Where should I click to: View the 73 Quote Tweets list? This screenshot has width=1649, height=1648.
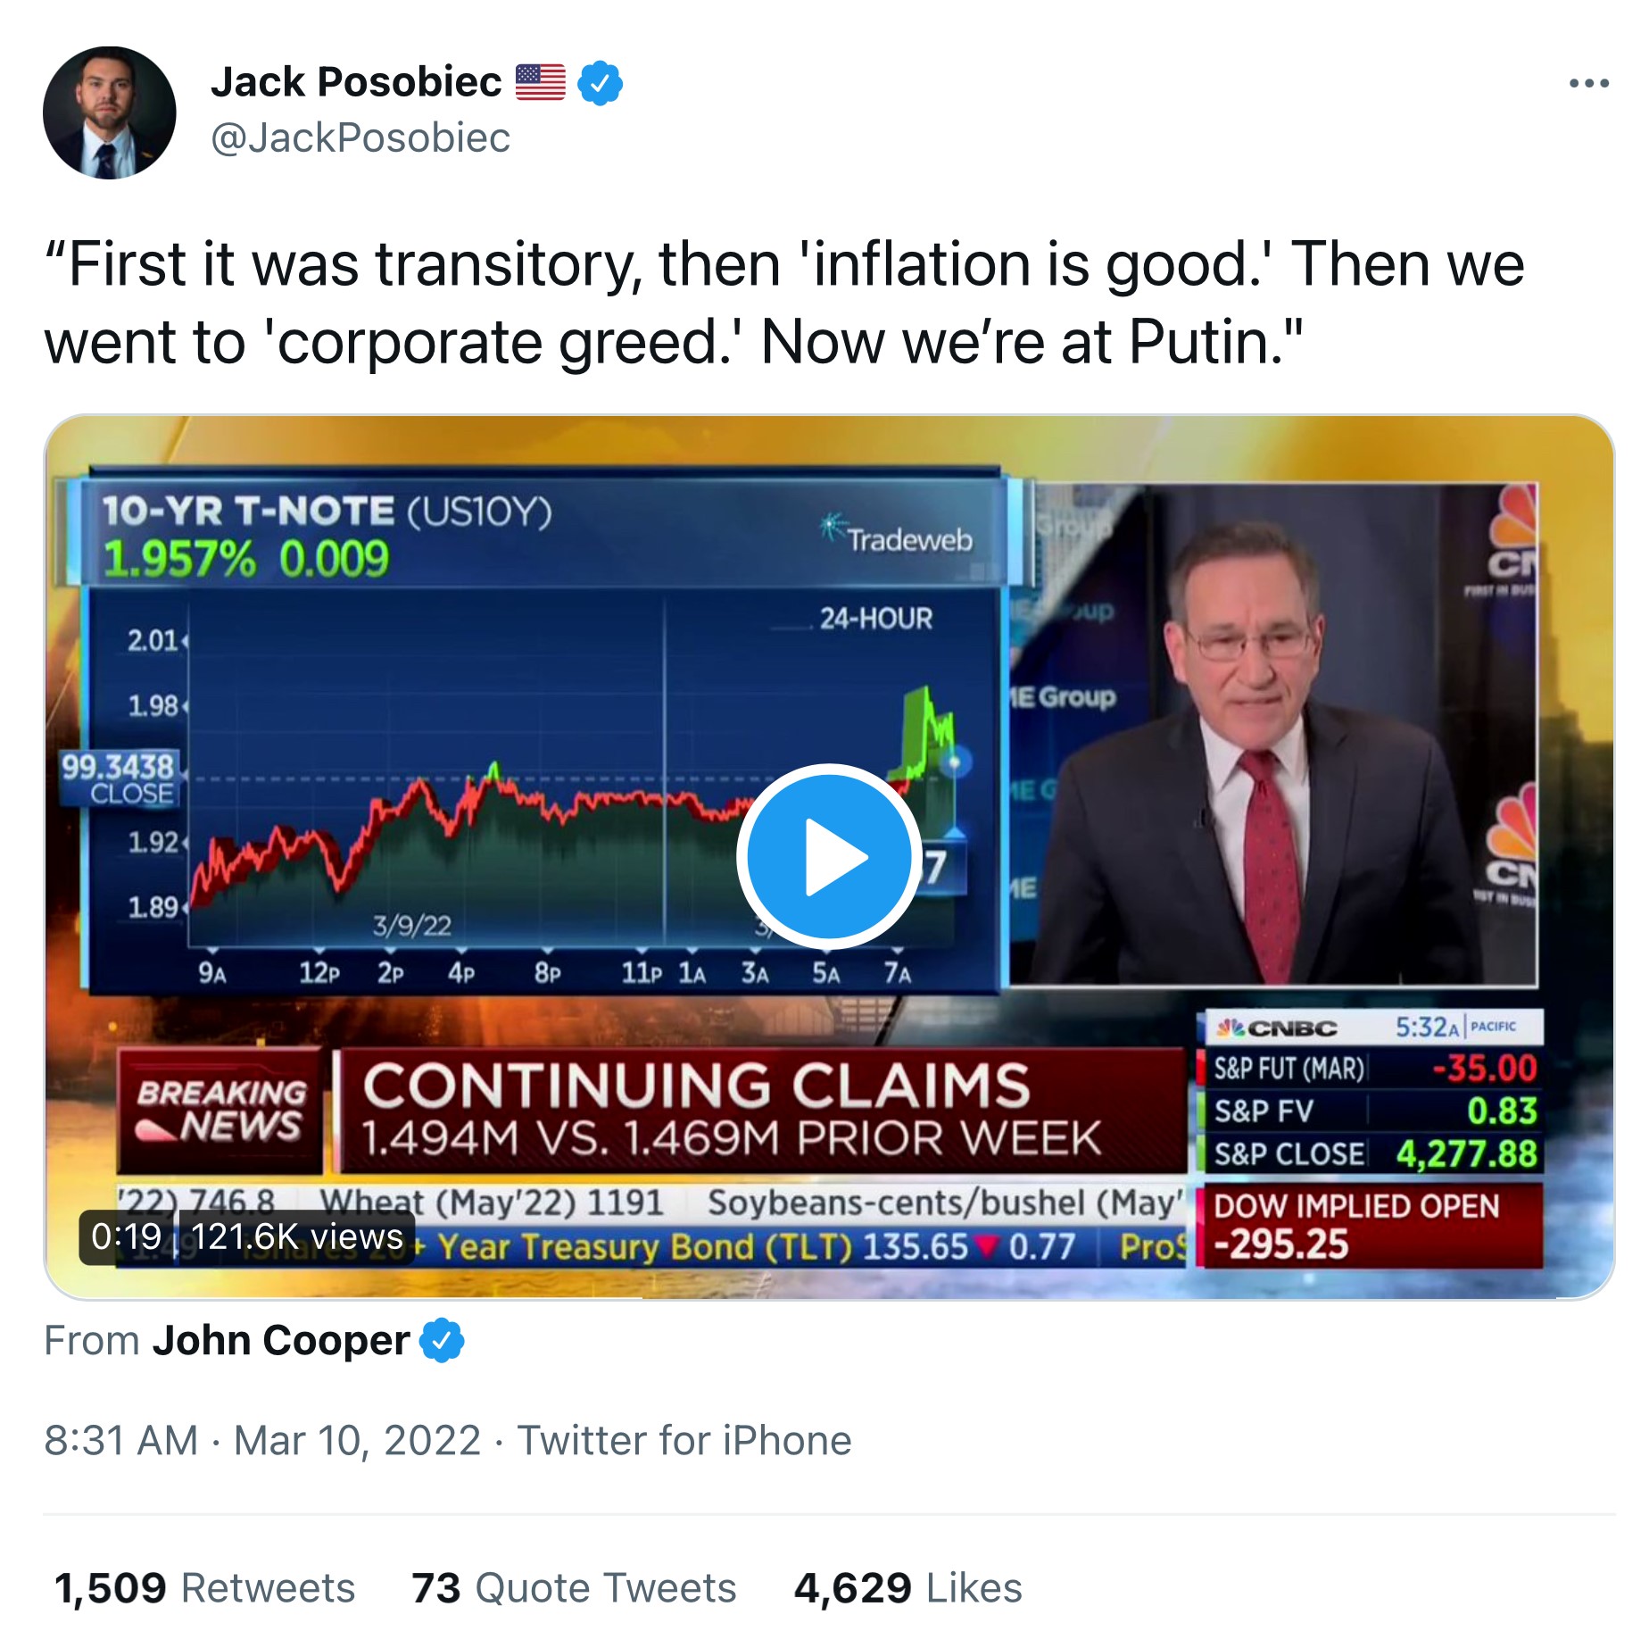pyautogui.click(x=574, y=1588)
